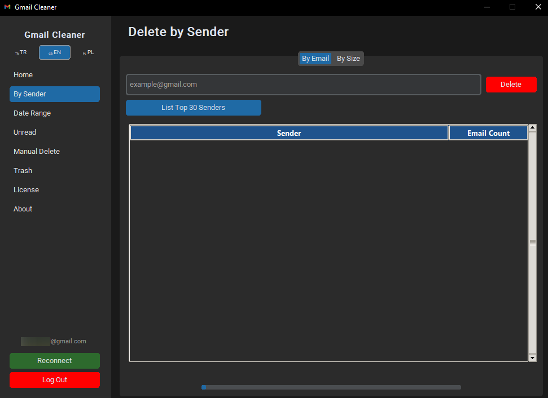The image size is (548, 398).
Task: Click the Gmail logo in title bar
Action: pyautogui.click(x=7, y=7)
